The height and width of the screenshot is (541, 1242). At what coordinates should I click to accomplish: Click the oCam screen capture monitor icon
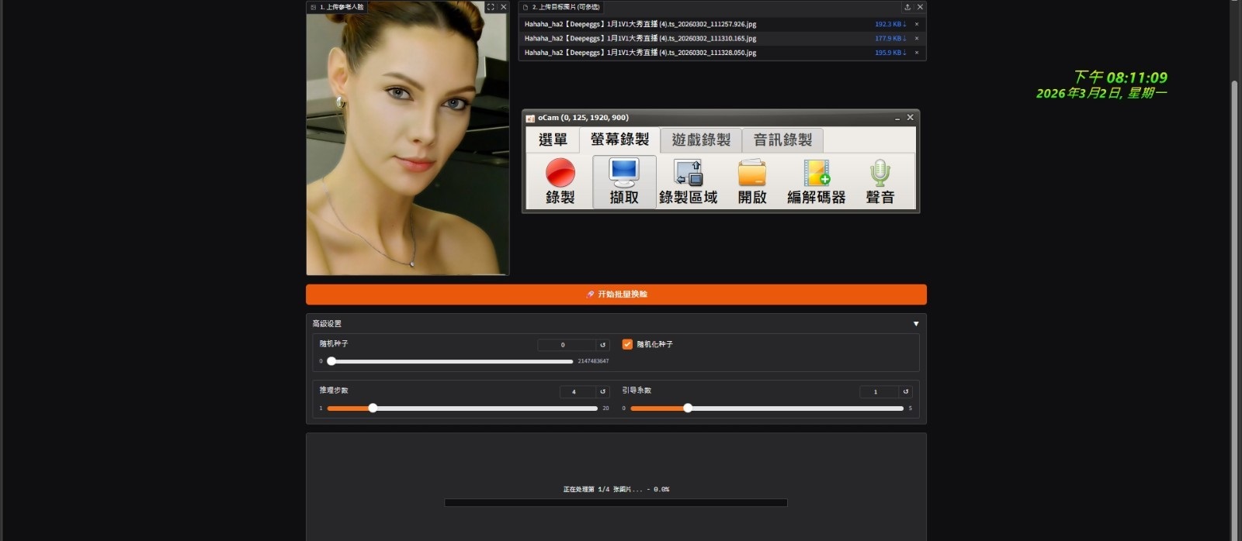(x=624, y=173)
